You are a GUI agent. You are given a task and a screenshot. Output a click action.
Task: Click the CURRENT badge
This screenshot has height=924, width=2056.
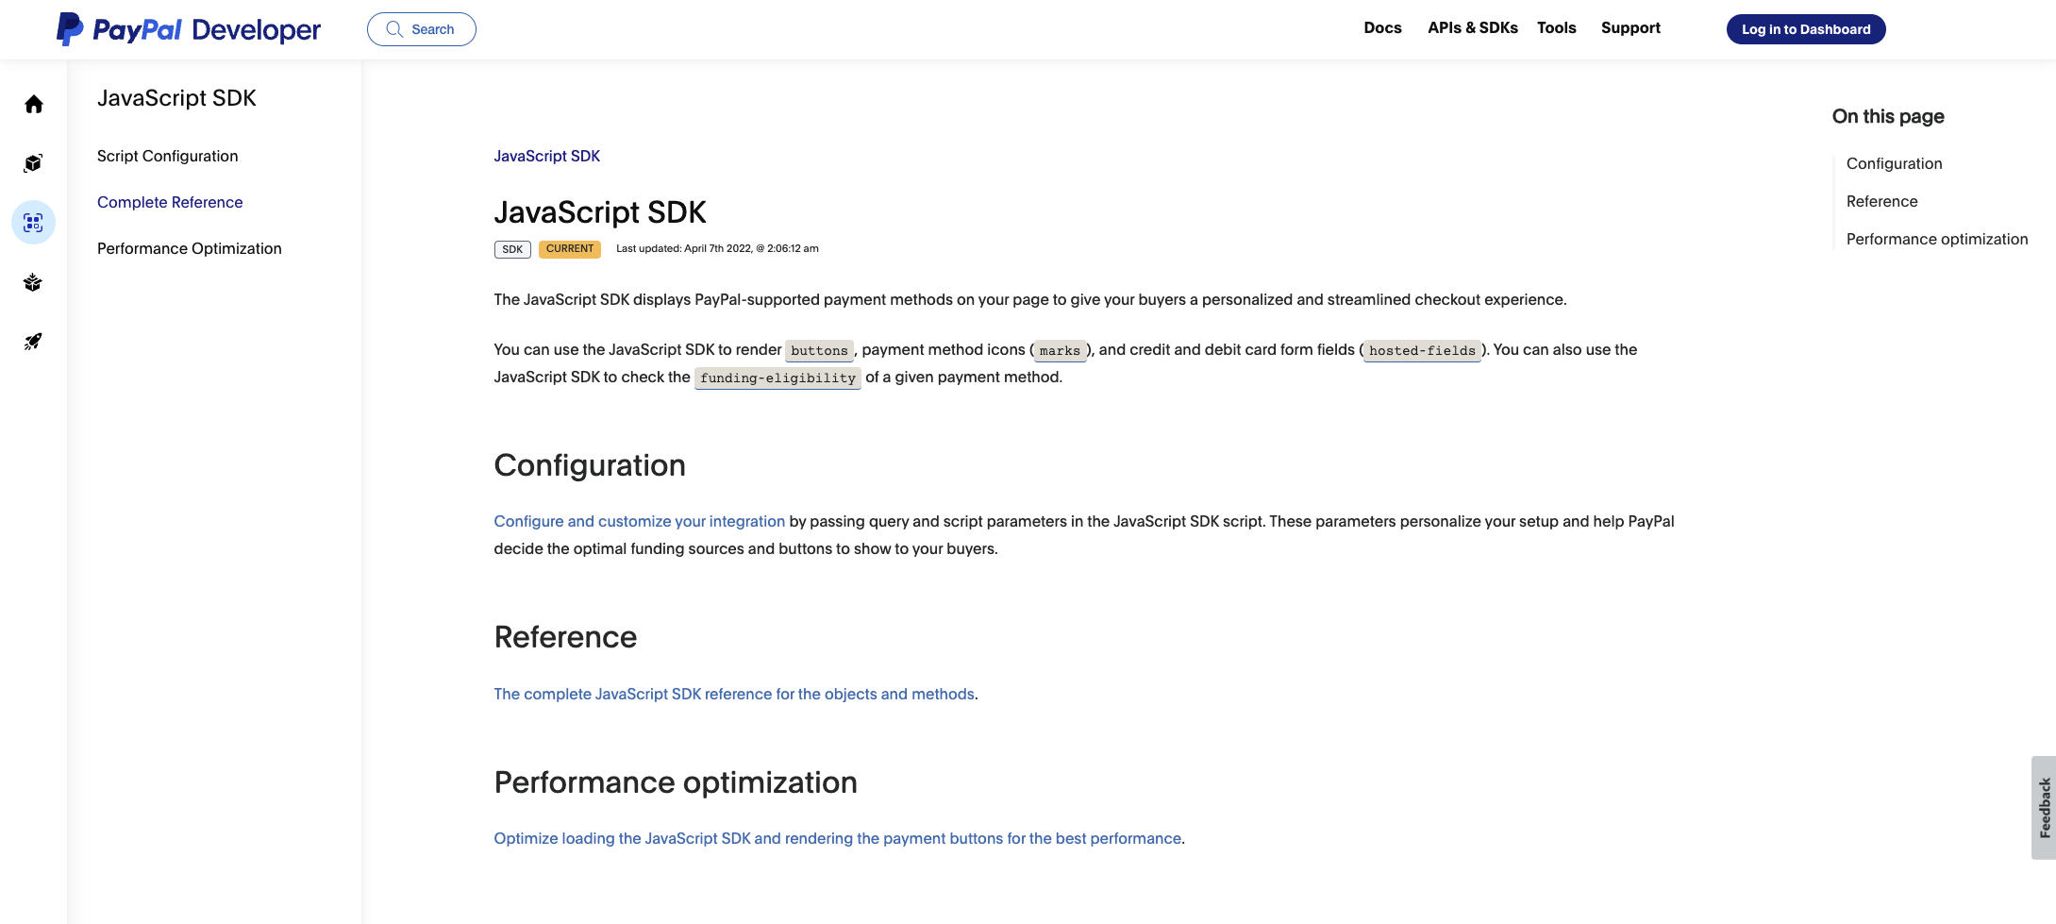(x=570, y=249)
